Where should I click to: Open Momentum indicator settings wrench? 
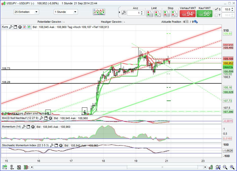[24, 127]
